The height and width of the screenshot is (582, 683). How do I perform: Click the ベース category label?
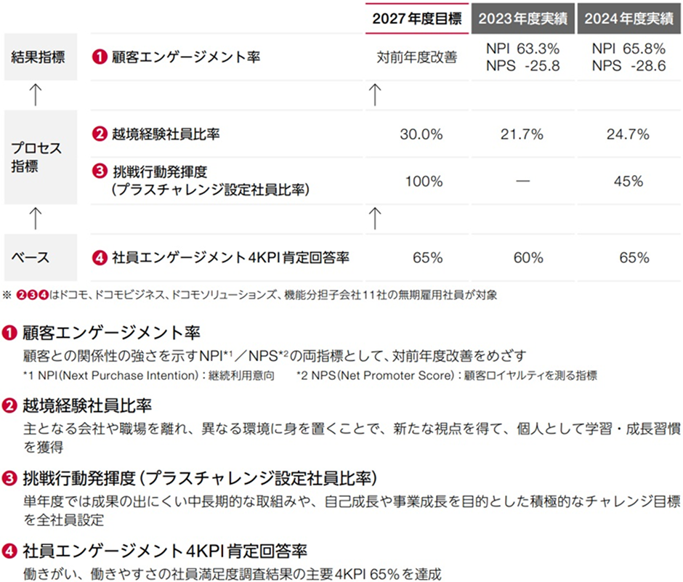pos(31,256)
